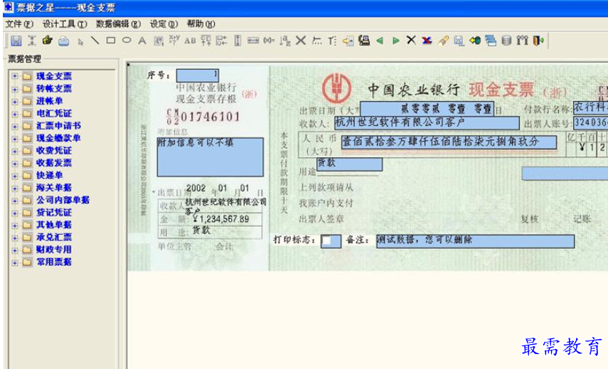Click the x+y formula toolbar icon
The width and height of the screenshot is (608, 369).
[x=174, y=41]
